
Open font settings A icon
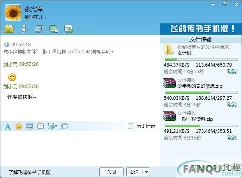coord(8,126)
